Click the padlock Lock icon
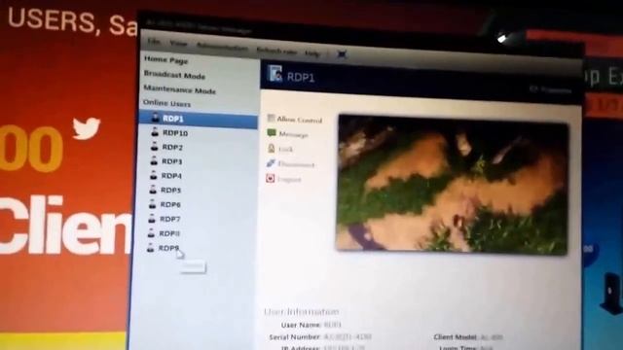Screen dimensions: 623x350 click(x=271, y=149)
